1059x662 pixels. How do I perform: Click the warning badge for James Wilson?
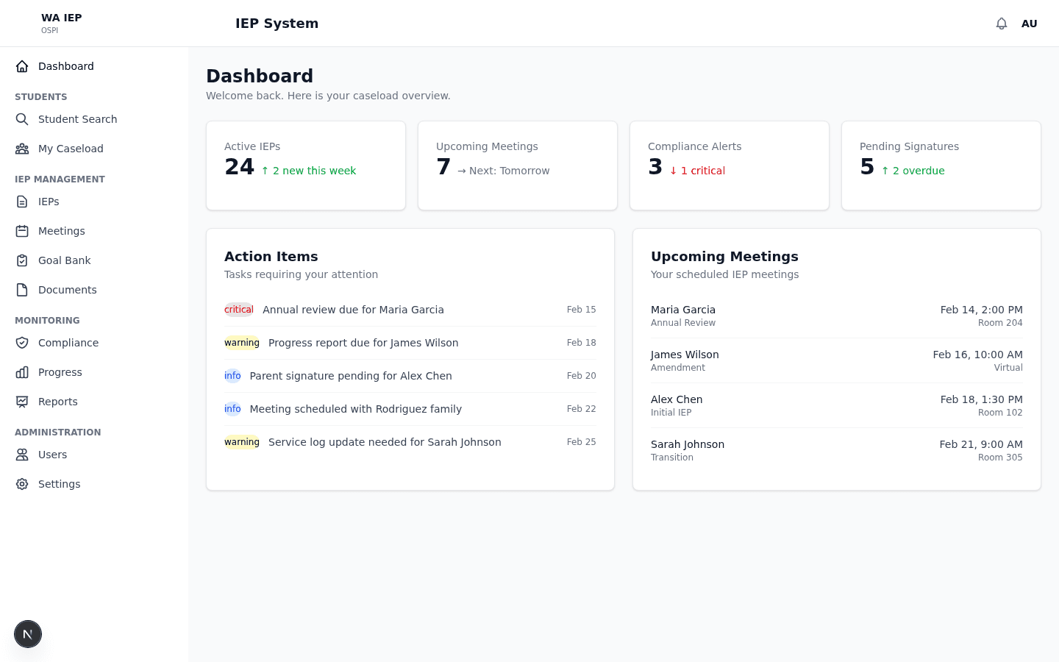pos(241,342)
